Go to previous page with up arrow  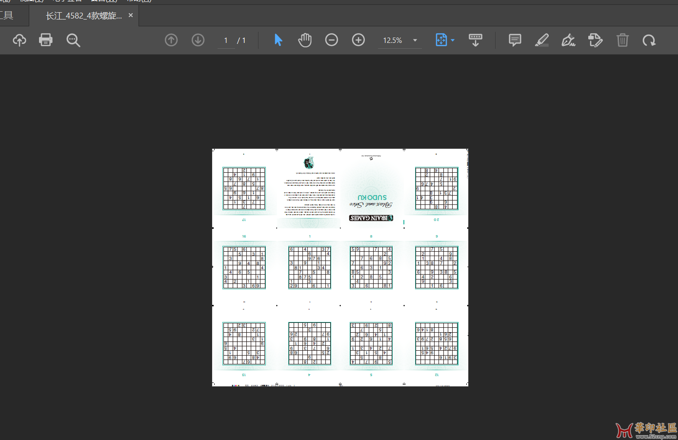tap(171, 40)
